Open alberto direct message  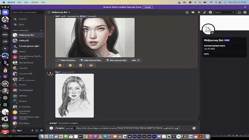(x=28, y=52)
